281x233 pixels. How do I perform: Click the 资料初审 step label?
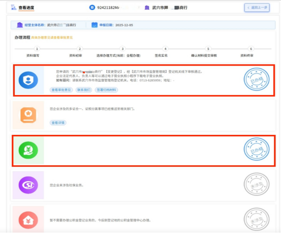pos(76,55)
